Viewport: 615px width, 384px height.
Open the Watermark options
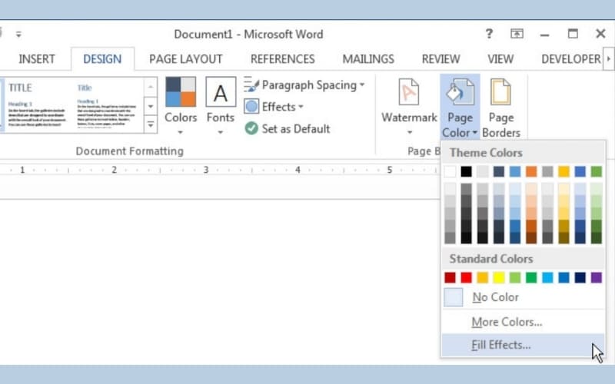click(409, 106)
